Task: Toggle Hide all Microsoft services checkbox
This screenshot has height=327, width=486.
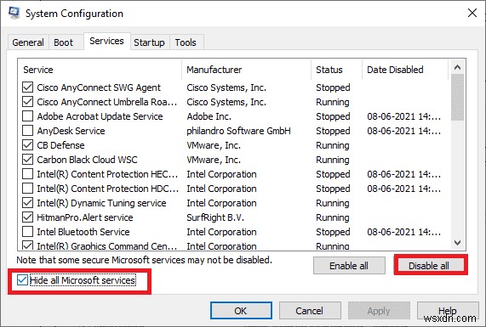Action: 22,280
